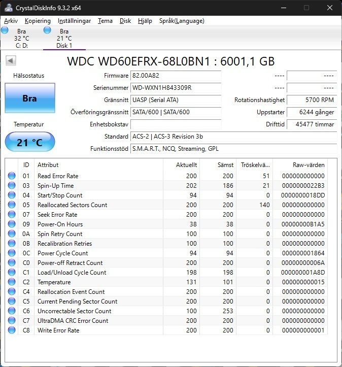The width and height of the screenshot is (342, 367).
Task: Click the status orb for UltraDMA CRC Error Count
Action: [12, 320]
